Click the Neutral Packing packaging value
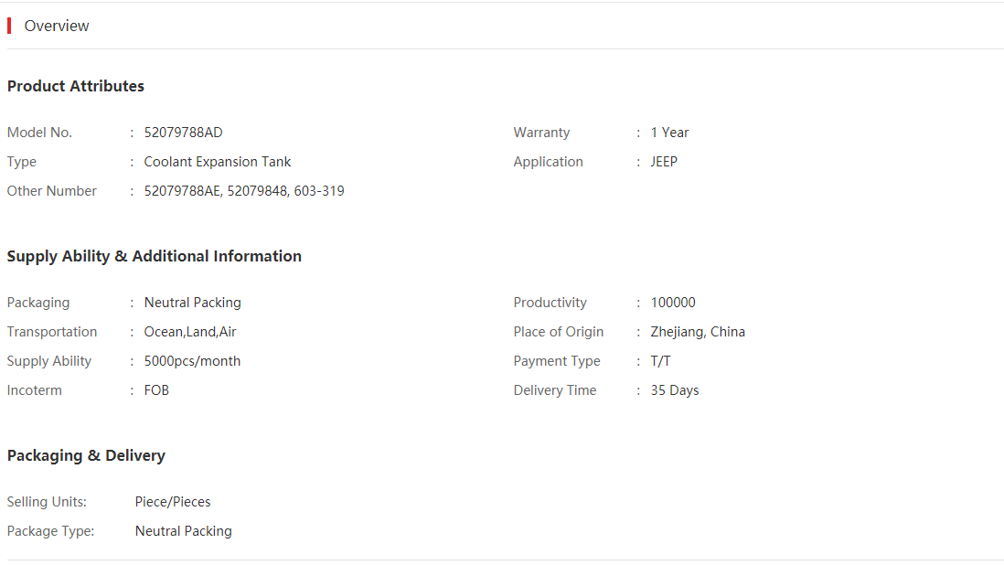The image size is (1004, 565). point(192,303)
